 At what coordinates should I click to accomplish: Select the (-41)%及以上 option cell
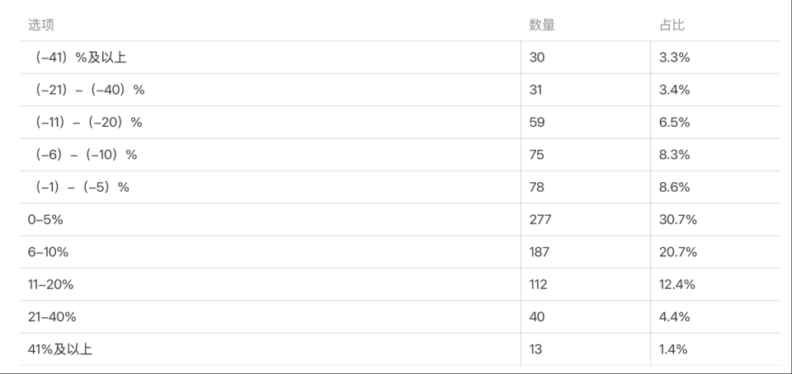coord(81,58)
